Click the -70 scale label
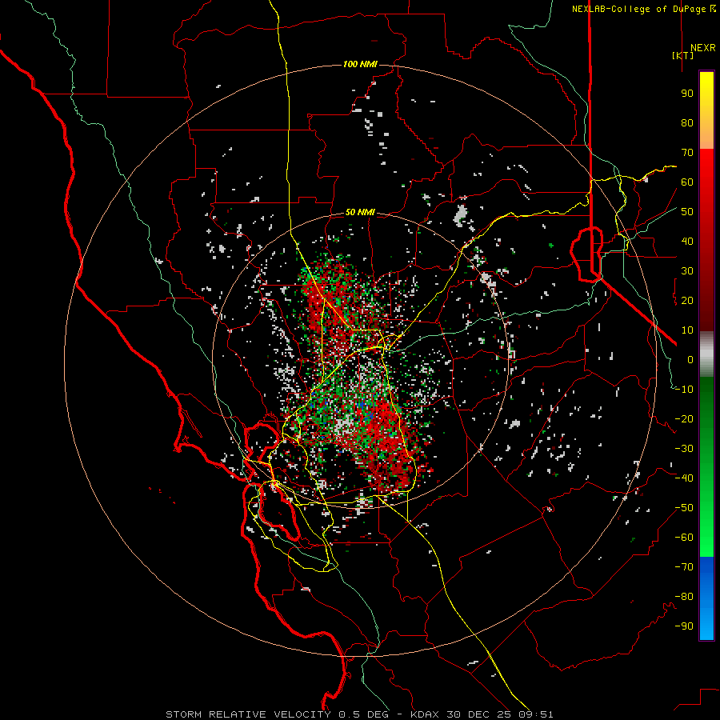 (x=684, y=567)
